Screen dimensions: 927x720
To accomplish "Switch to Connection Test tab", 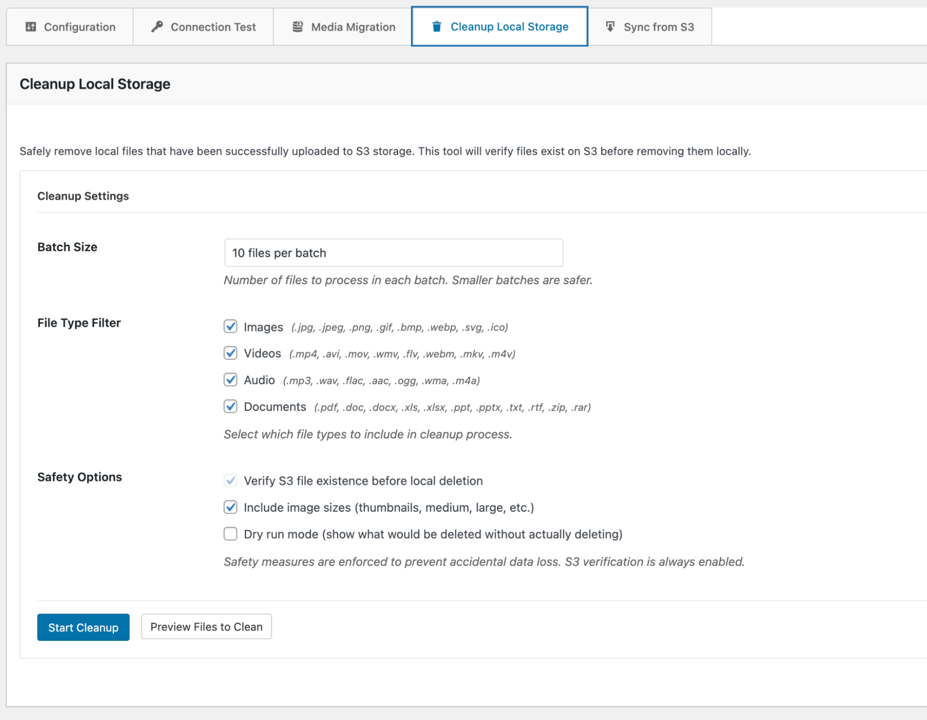I will (x=213, y=27).
